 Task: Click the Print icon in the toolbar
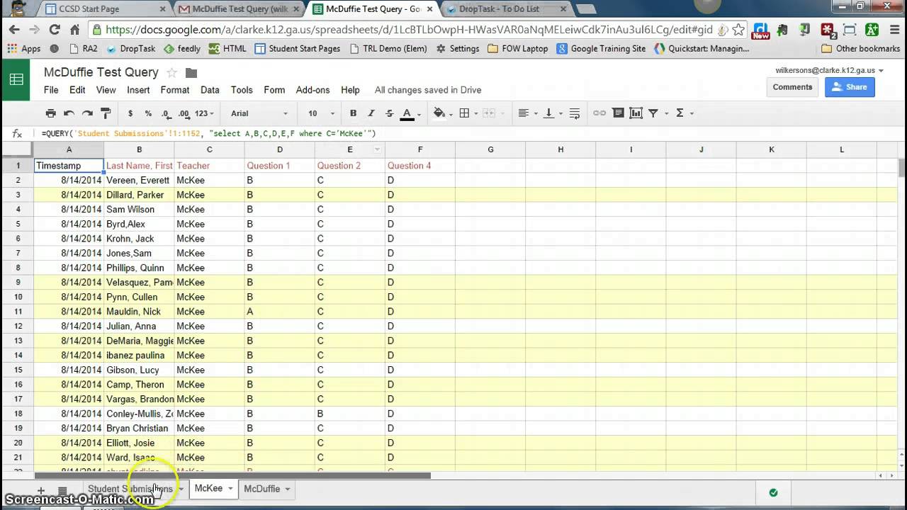tap(50, 113)
